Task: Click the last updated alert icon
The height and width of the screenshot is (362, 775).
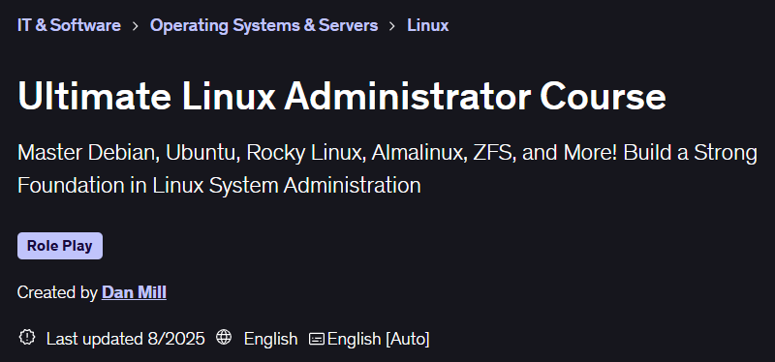Action: 27,338
